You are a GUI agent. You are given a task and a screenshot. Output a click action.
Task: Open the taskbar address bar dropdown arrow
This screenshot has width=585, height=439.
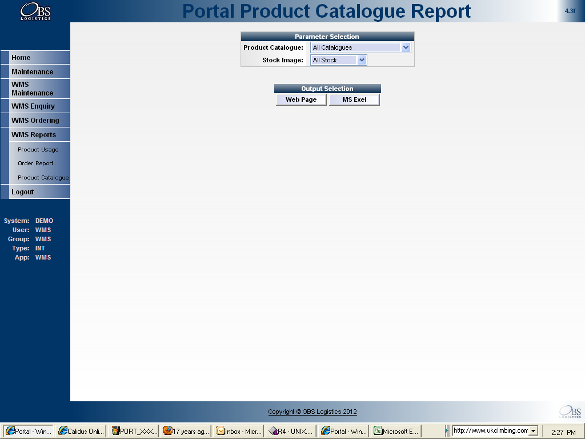click(x=534, y=431)
